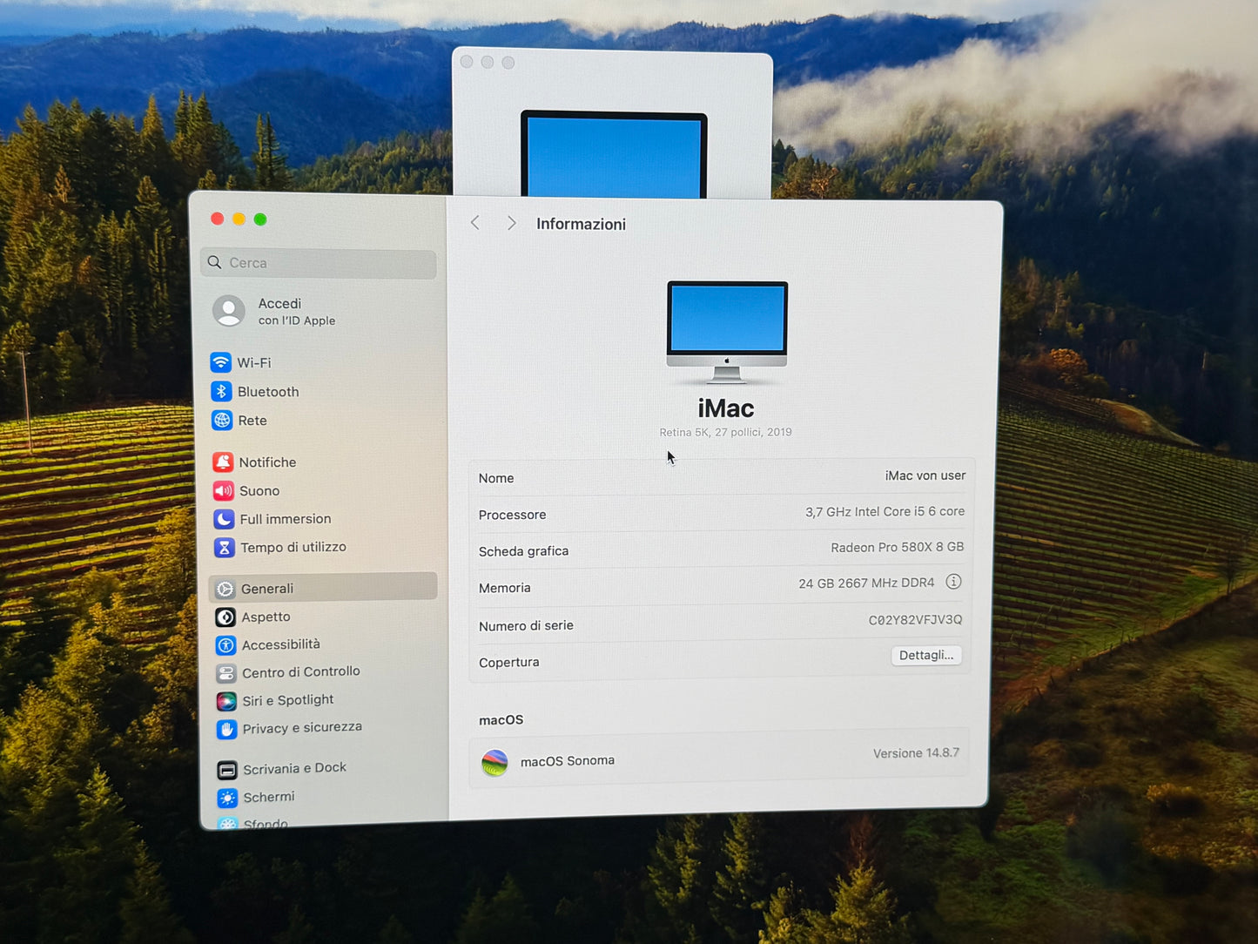Go forward with the right chevron

[511, 224]
